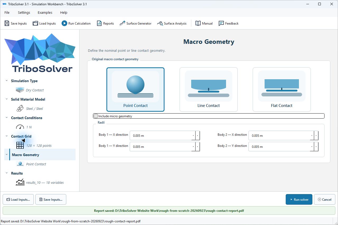The image size is (338, 225).
Task: Click the Save Inputs... button at bottom
Action: tap(51, 200)
